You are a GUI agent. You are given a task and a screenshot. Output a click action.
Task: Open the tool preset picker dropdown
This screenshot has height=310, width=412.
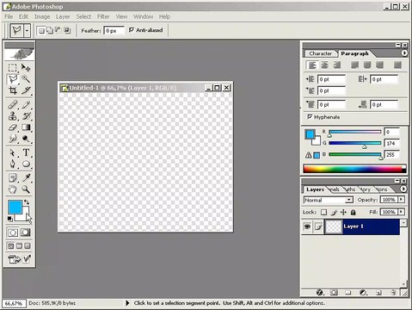(x=27, y=30)
